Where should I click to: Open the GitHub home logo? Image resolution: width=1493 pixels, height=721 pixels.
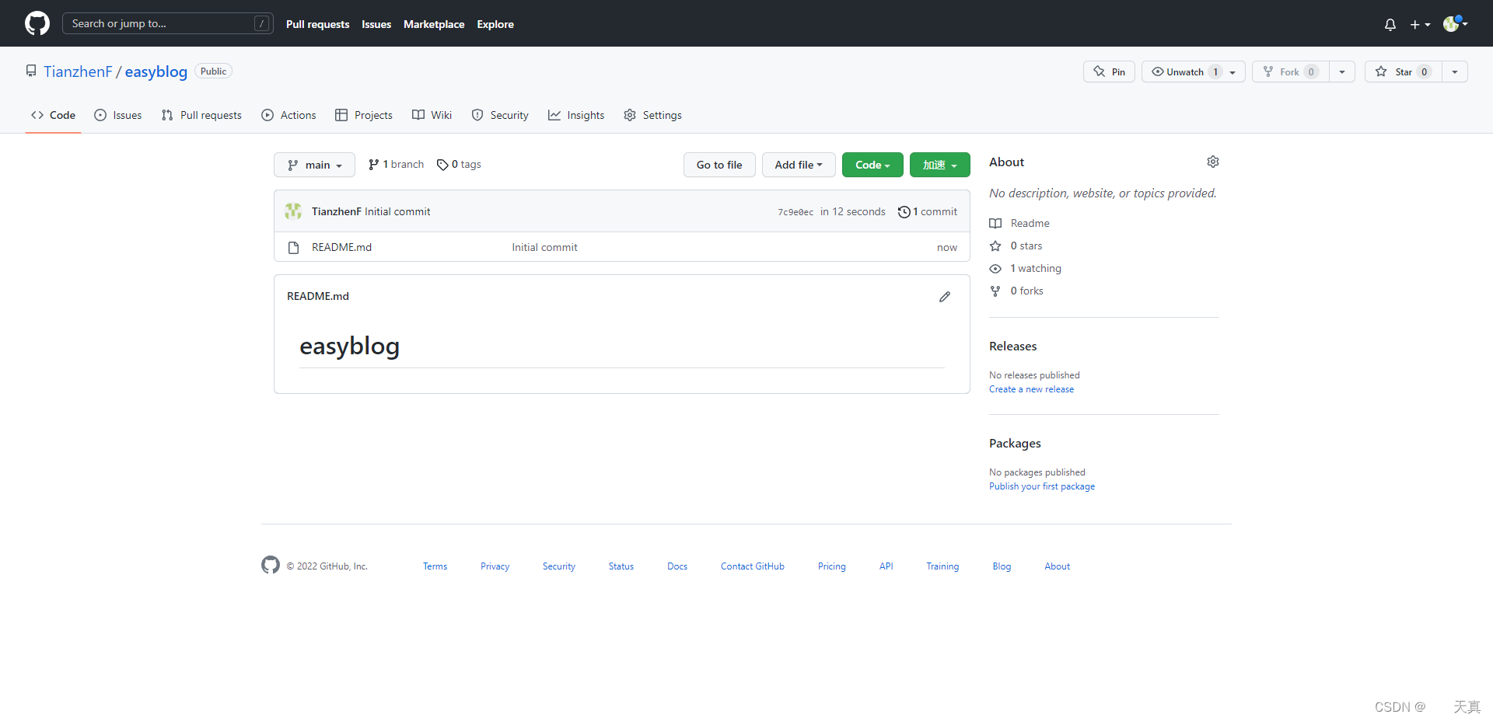point(37,23)
